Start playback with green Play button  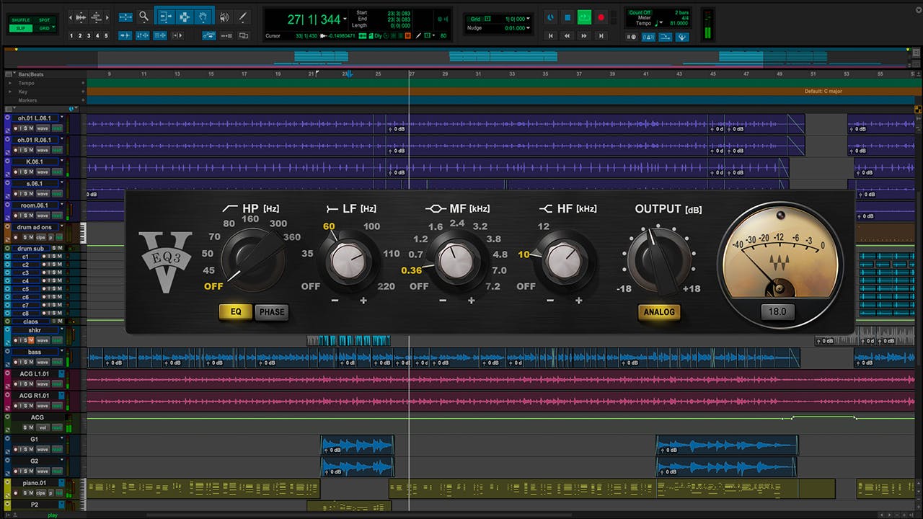(x=584, y=17)
